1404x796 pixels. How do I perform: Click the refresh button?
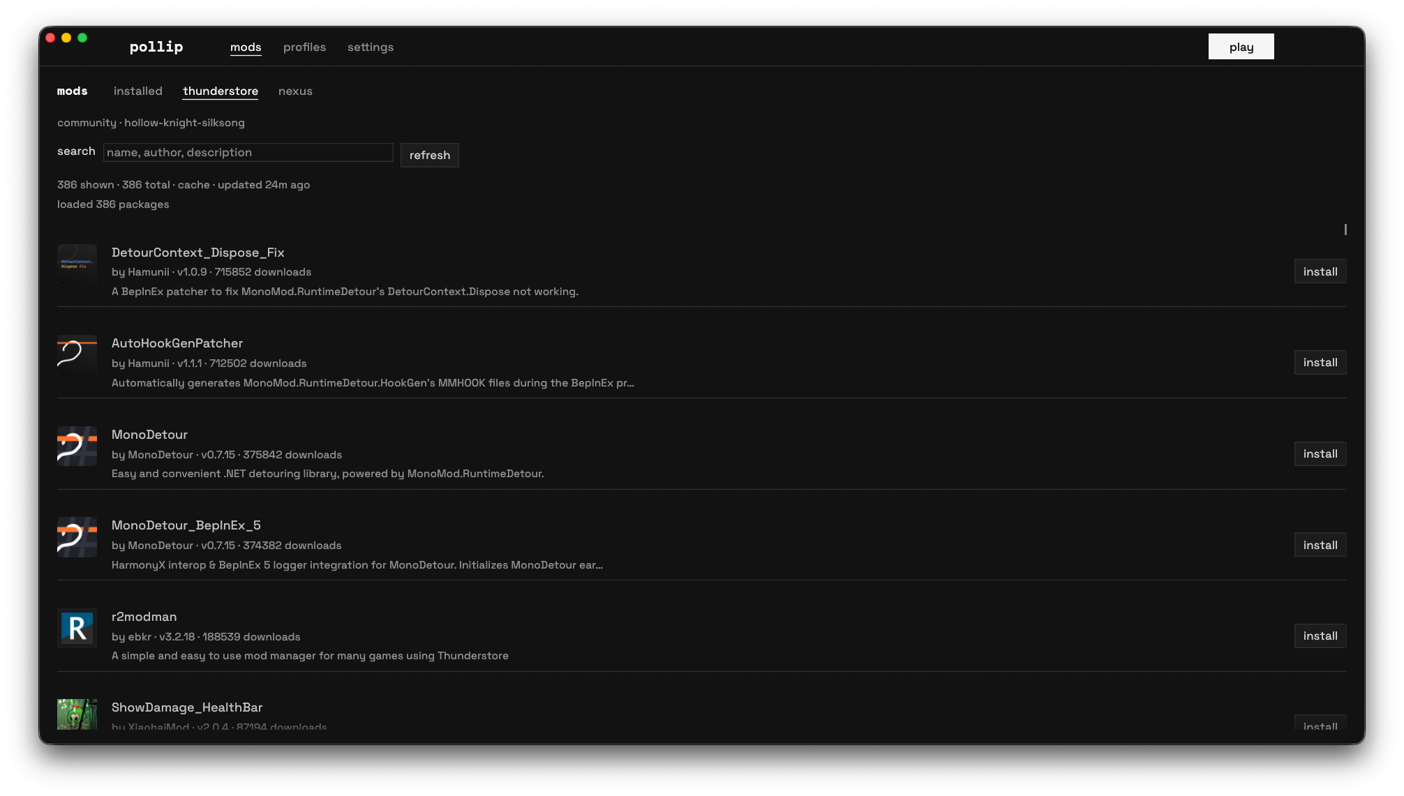coord(430,155)
